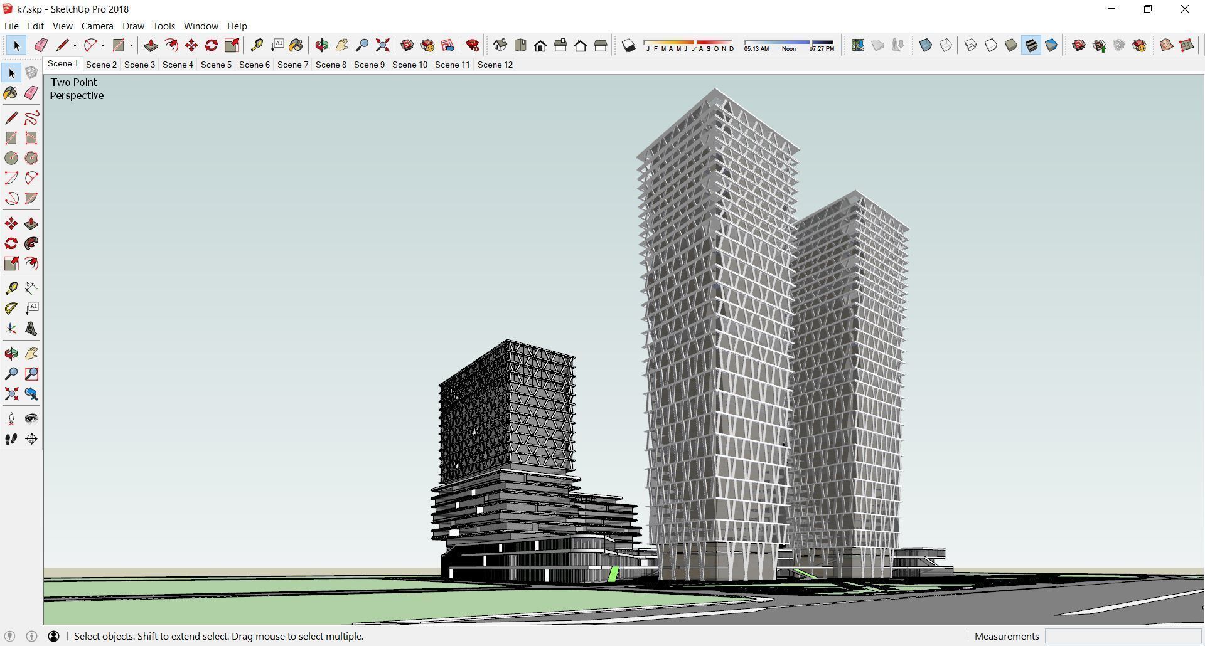Choose the 2 Point Arc tool

tap(31, 178)
